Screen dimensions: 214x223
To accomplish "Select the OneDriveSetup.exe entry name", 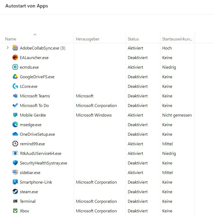I will pos(37,134).
